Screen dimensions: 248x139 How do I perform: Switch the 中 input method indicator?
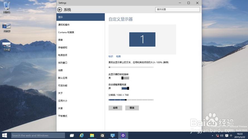tap(231, 136)
